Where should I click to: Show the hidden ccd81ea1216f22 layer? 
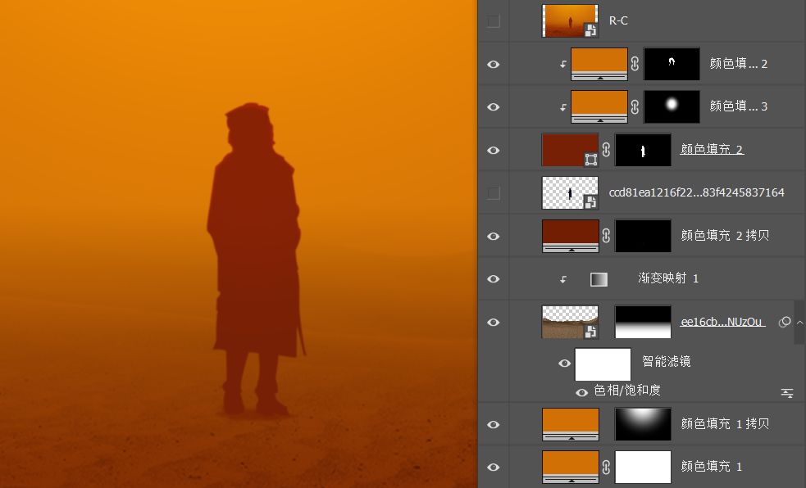(x=493, y=193)
